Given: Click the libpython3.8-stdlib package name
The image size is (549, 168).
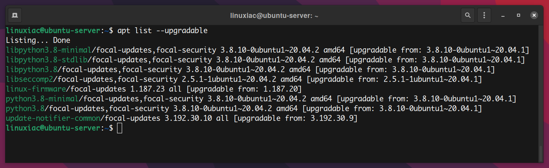Looking at the screenshot, I should point(46,60).
